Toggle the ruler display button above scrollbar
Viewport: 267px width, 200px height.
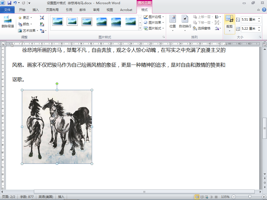pos(265,45)
